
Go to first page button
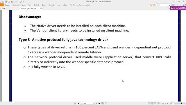pos(75,103)
